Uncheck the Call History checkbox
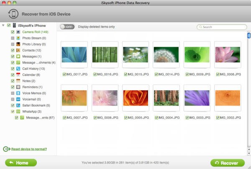Screen dimensions: 251x169 (x=13, y=69)
